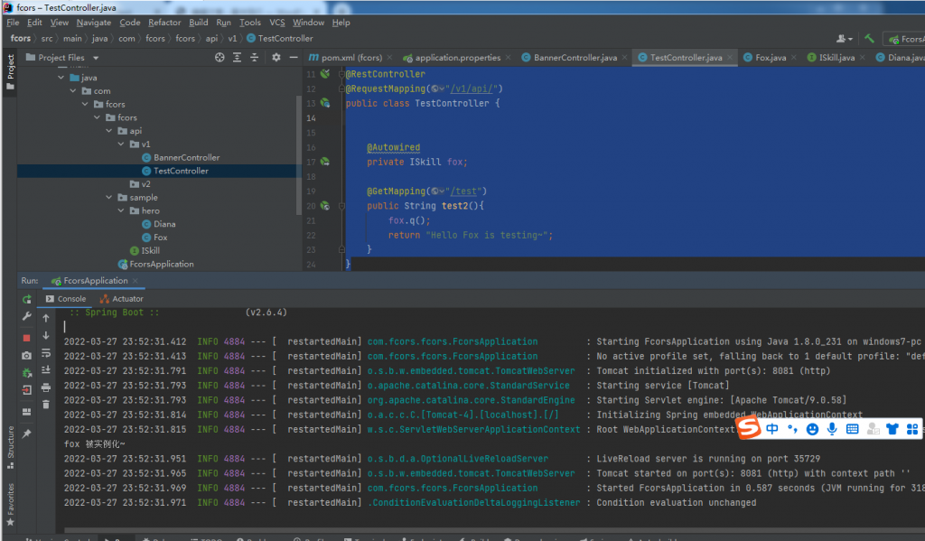925x541 pixels.
Task: Open URL dropdown next to /v1/api/ mapping
Action: pyautogui.click(x=437, y=89)
